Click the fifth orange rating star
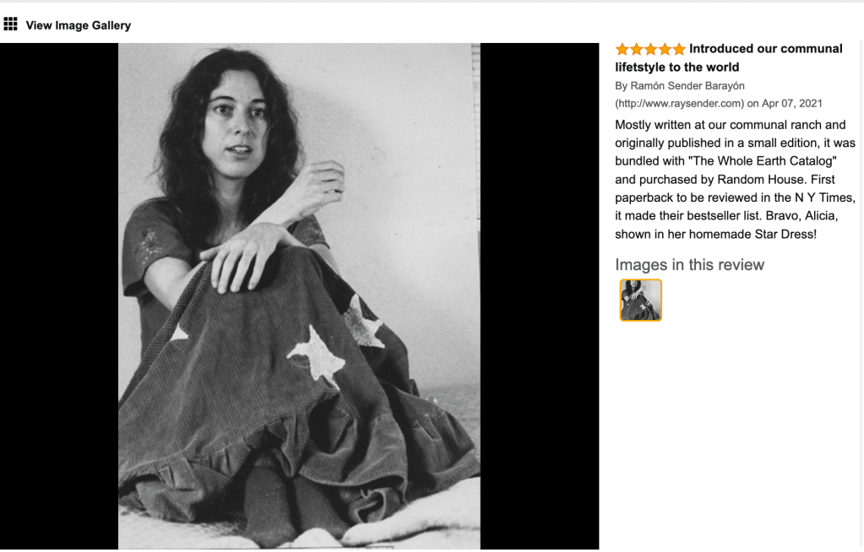864x552 pixels. [679, 49]
